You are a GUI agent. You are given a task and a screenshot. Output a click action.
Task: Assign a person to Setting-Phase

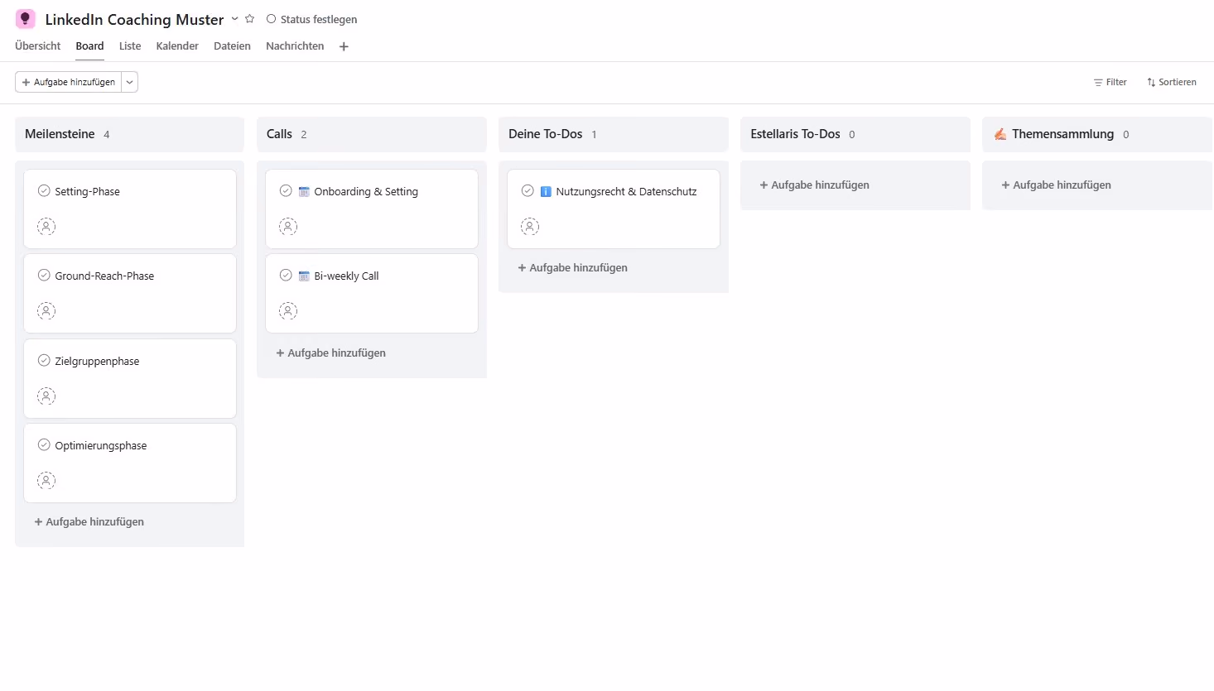46,226
